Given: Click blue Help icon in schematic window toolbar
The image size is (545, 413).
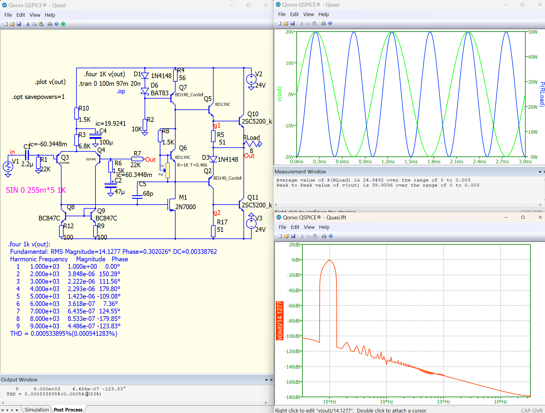Looking at the screenshot, I should pyautogui.click(x=56, y=24).
